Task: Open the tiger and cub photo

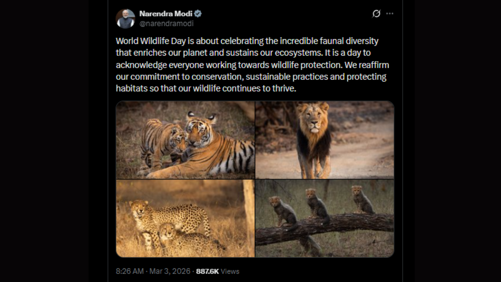Action: point(185,140)
